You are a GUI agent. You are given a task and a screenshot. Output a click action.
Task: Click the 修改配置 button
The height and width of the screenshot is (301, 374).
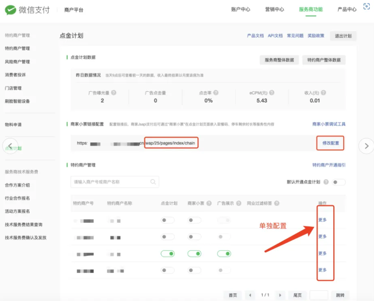pos(330,143)
